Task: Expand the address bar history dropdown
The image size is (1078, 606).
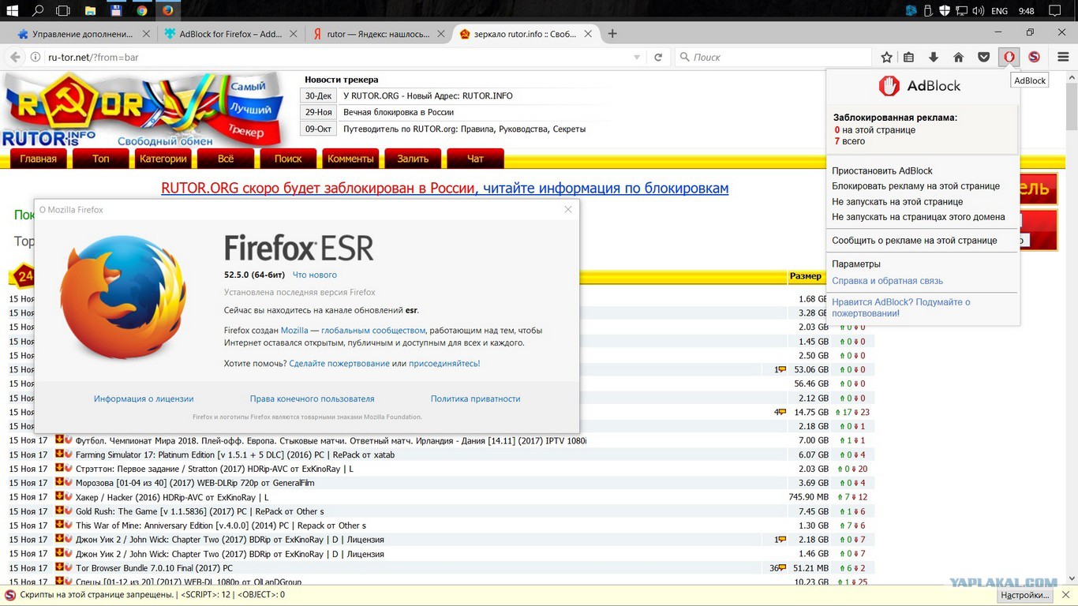Action: click(637, 58)
